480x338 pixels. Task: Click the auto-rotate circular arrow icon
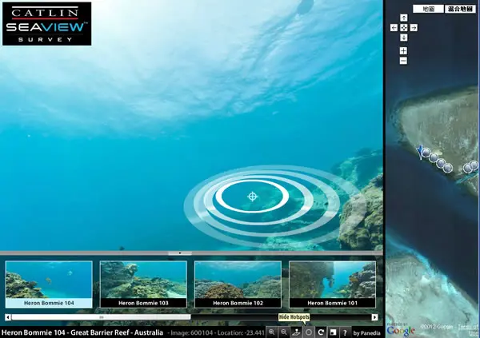pos(321,332)
